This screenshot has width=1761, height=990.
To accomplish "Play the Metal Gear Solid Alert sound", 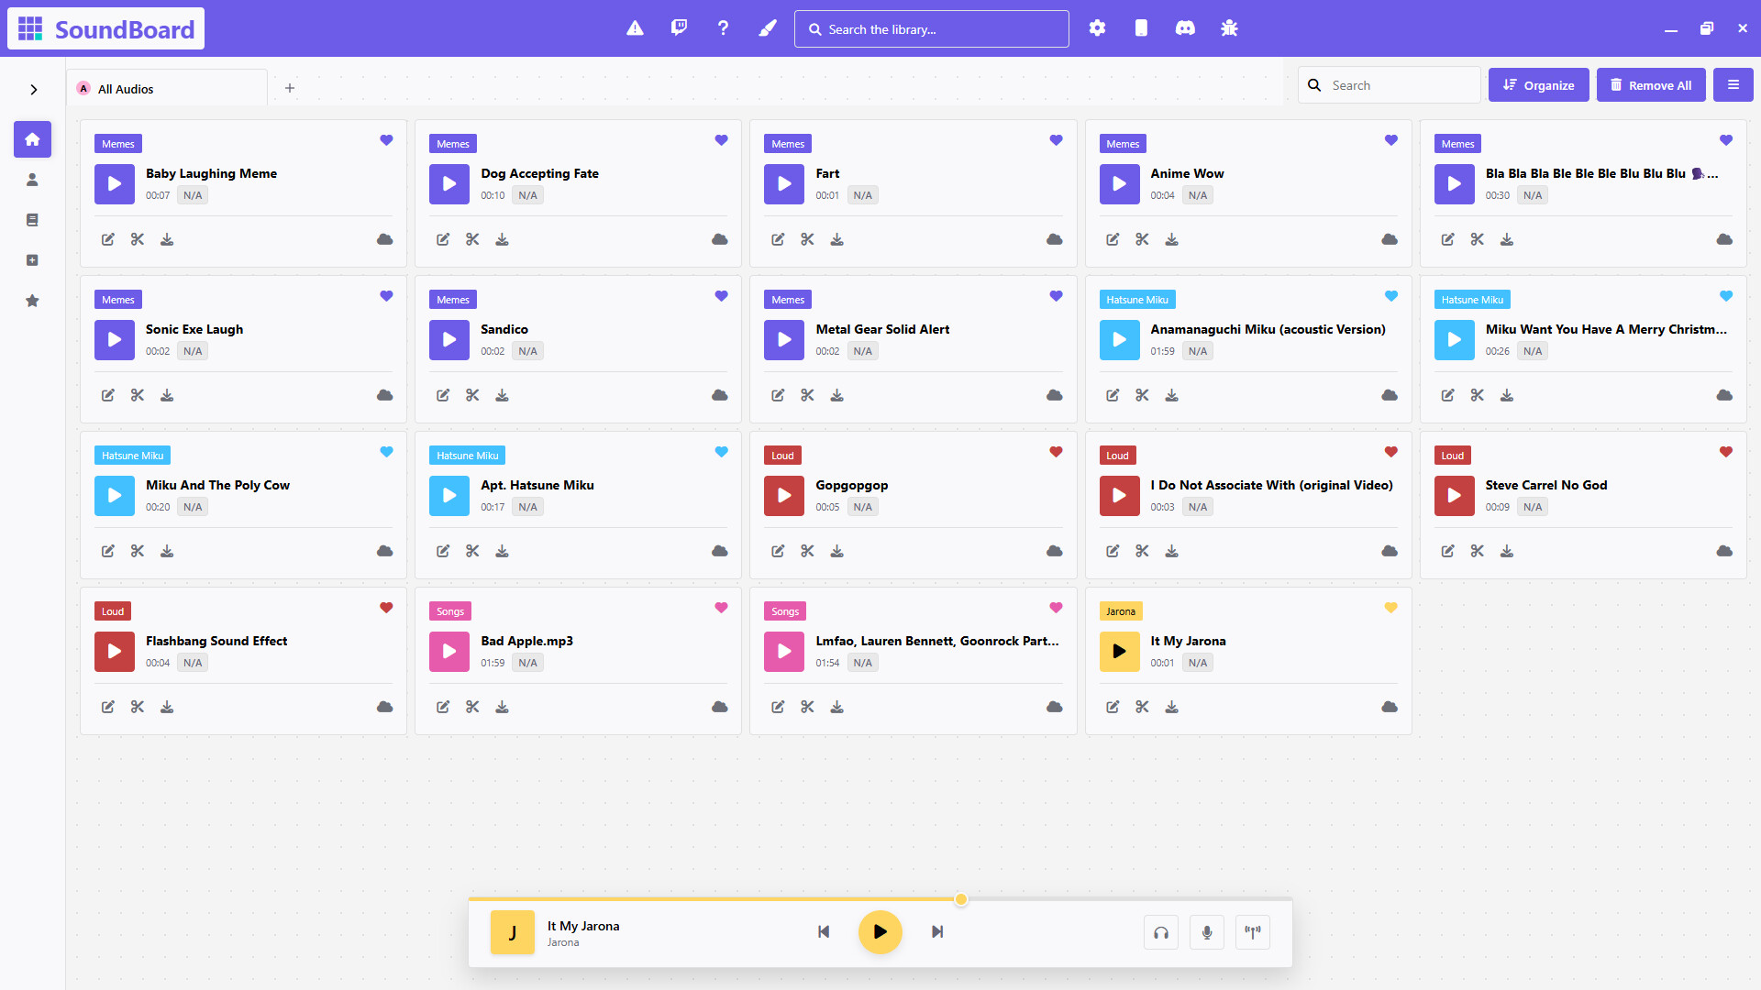I will coord(784,340).
